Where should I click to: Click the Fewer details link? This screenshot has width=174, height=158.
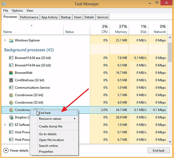pos(19,151)
